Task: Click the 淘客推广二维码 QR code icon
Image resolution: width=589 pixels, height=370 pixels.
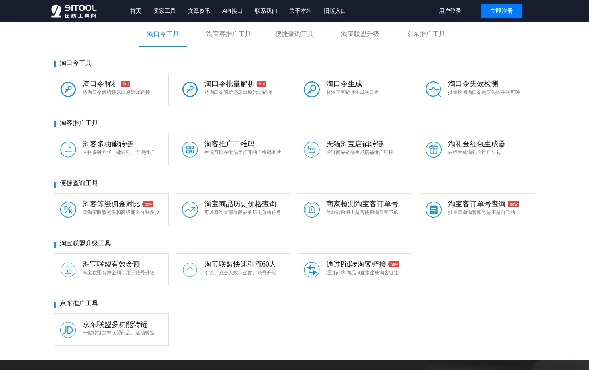Action: pos(190,149)
